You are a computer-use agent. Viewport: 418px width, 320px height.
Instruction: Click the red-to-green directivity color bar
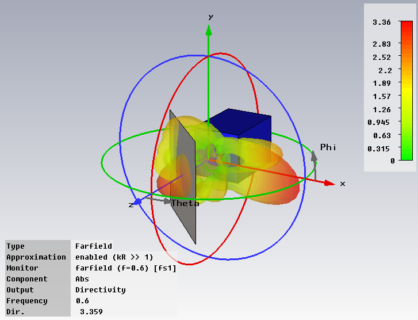coord(407,90)
